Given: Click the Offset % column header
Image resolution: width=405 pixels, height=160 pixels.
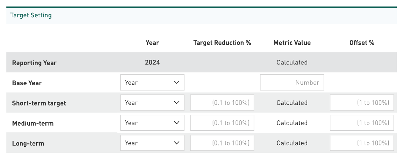Looking at the screenshot, I should tap(362, 43).
